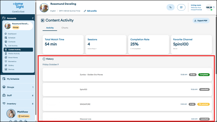Click the Content Activity play icon in sidebar

6,49
